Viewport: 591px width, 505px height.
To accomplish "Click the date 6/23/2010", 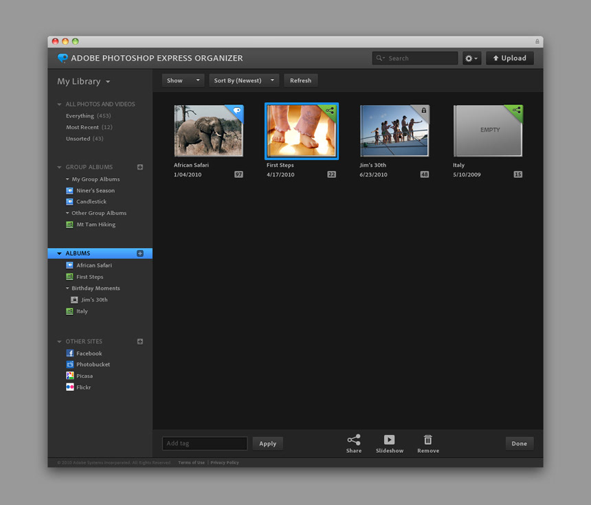I will coord(374,175).
